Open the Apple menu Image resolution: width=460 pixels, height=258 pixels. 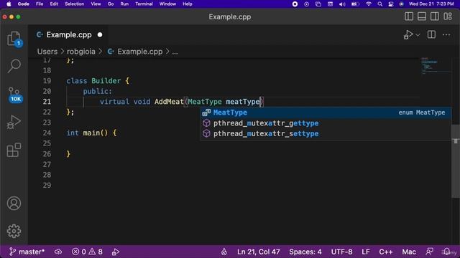pos(9,4)
